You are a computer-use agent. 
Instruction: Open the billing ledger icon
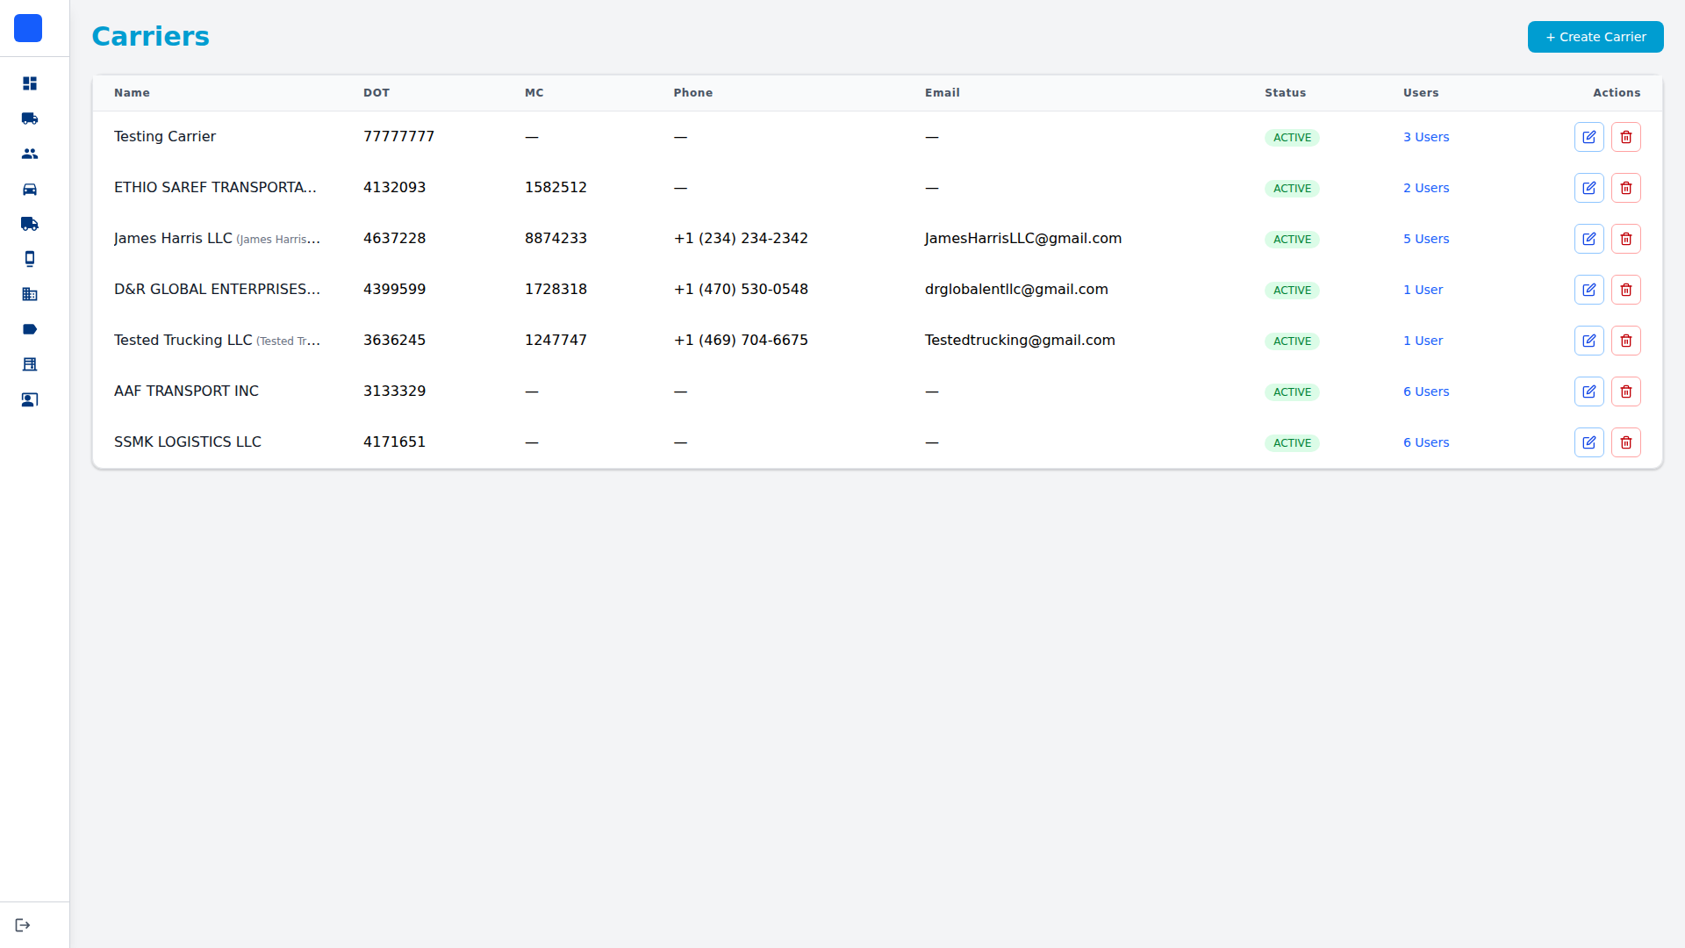[x=29, y=364]
